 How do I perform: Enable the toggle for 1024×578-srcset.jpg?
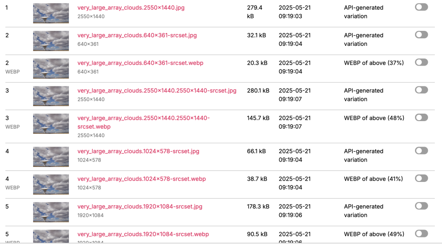coord(421,151)
